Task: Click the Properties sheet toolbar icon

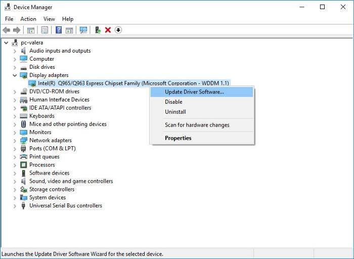Action: pos(45,30)
